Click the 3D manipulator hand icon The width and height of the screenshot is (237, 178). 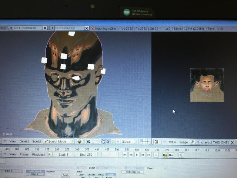pos(103,142)
